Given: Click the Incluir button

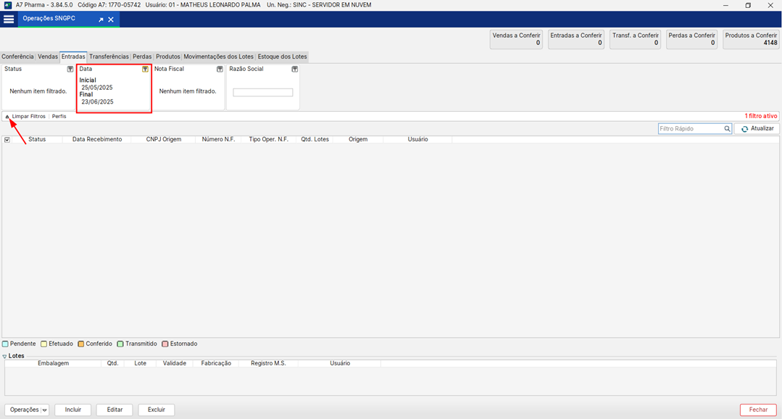Looking at the screenshot, I should (73, 410).
